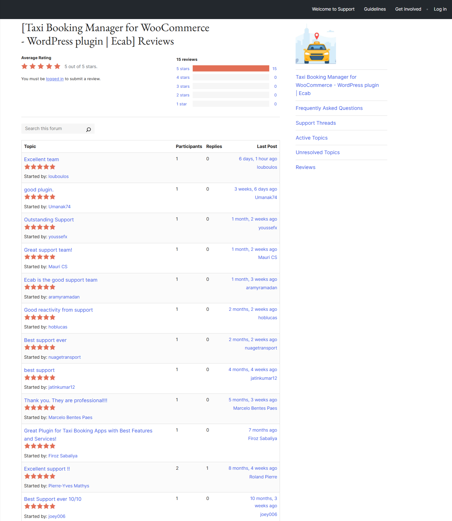Open Unresolved Topics sidebar link
The height and width of the screenshot is (521, 452).
pyautogui.click(x=317, y=152)
